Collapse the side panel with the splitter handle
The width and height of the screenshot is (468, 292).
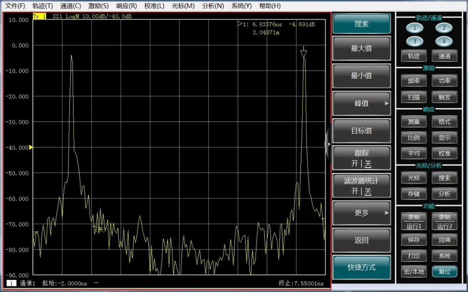point(328,144)
